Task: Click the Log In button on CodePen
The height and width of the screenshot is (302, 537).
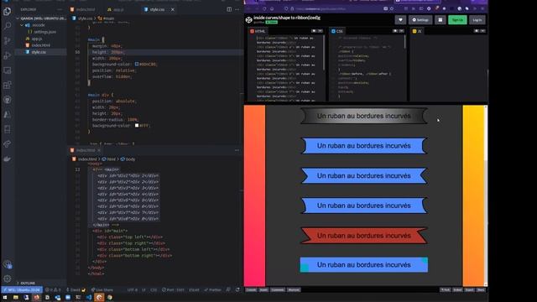Action: pos(477,20)
